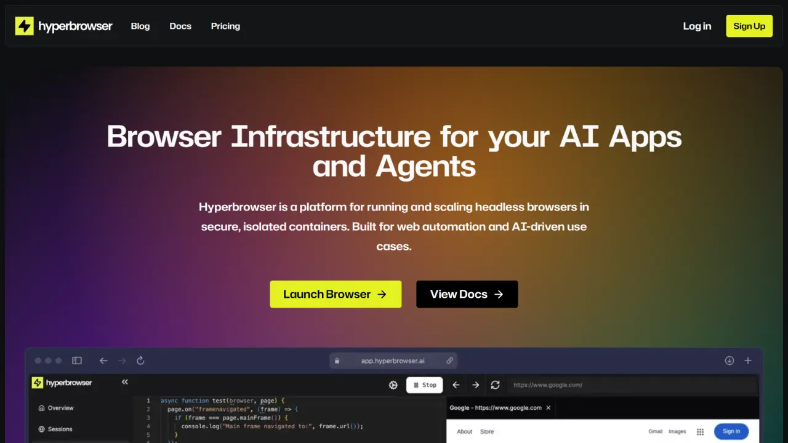Image resolution: width=788 pixels, height=443 pixels.
Task: Open the Docs menu item
Action: click(180, 26)
